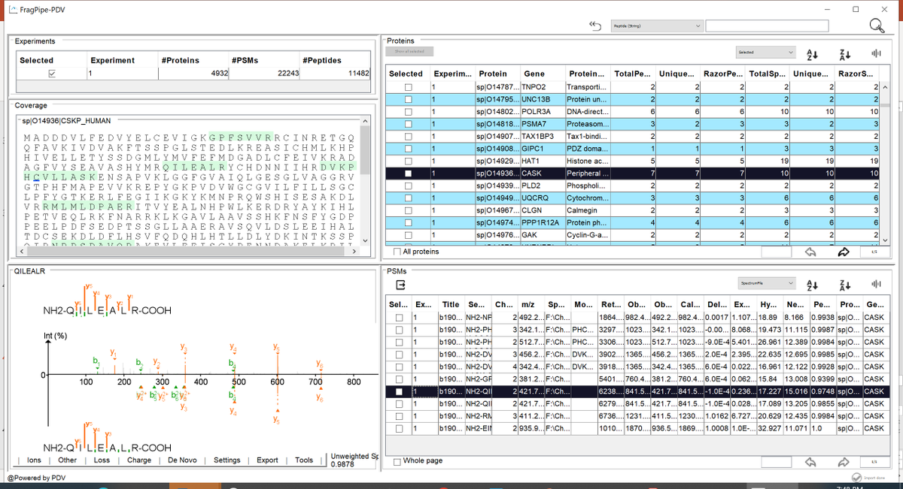Image resolution: width=903 pixels, height=489 pixels.
Task: Sort PSMs descending Z-A
Action: (x=844, y=284)
